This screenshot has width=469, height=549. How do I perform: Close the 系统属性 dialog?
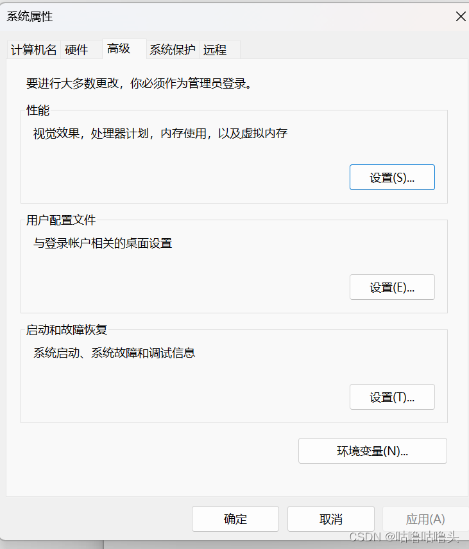[460, 16]
